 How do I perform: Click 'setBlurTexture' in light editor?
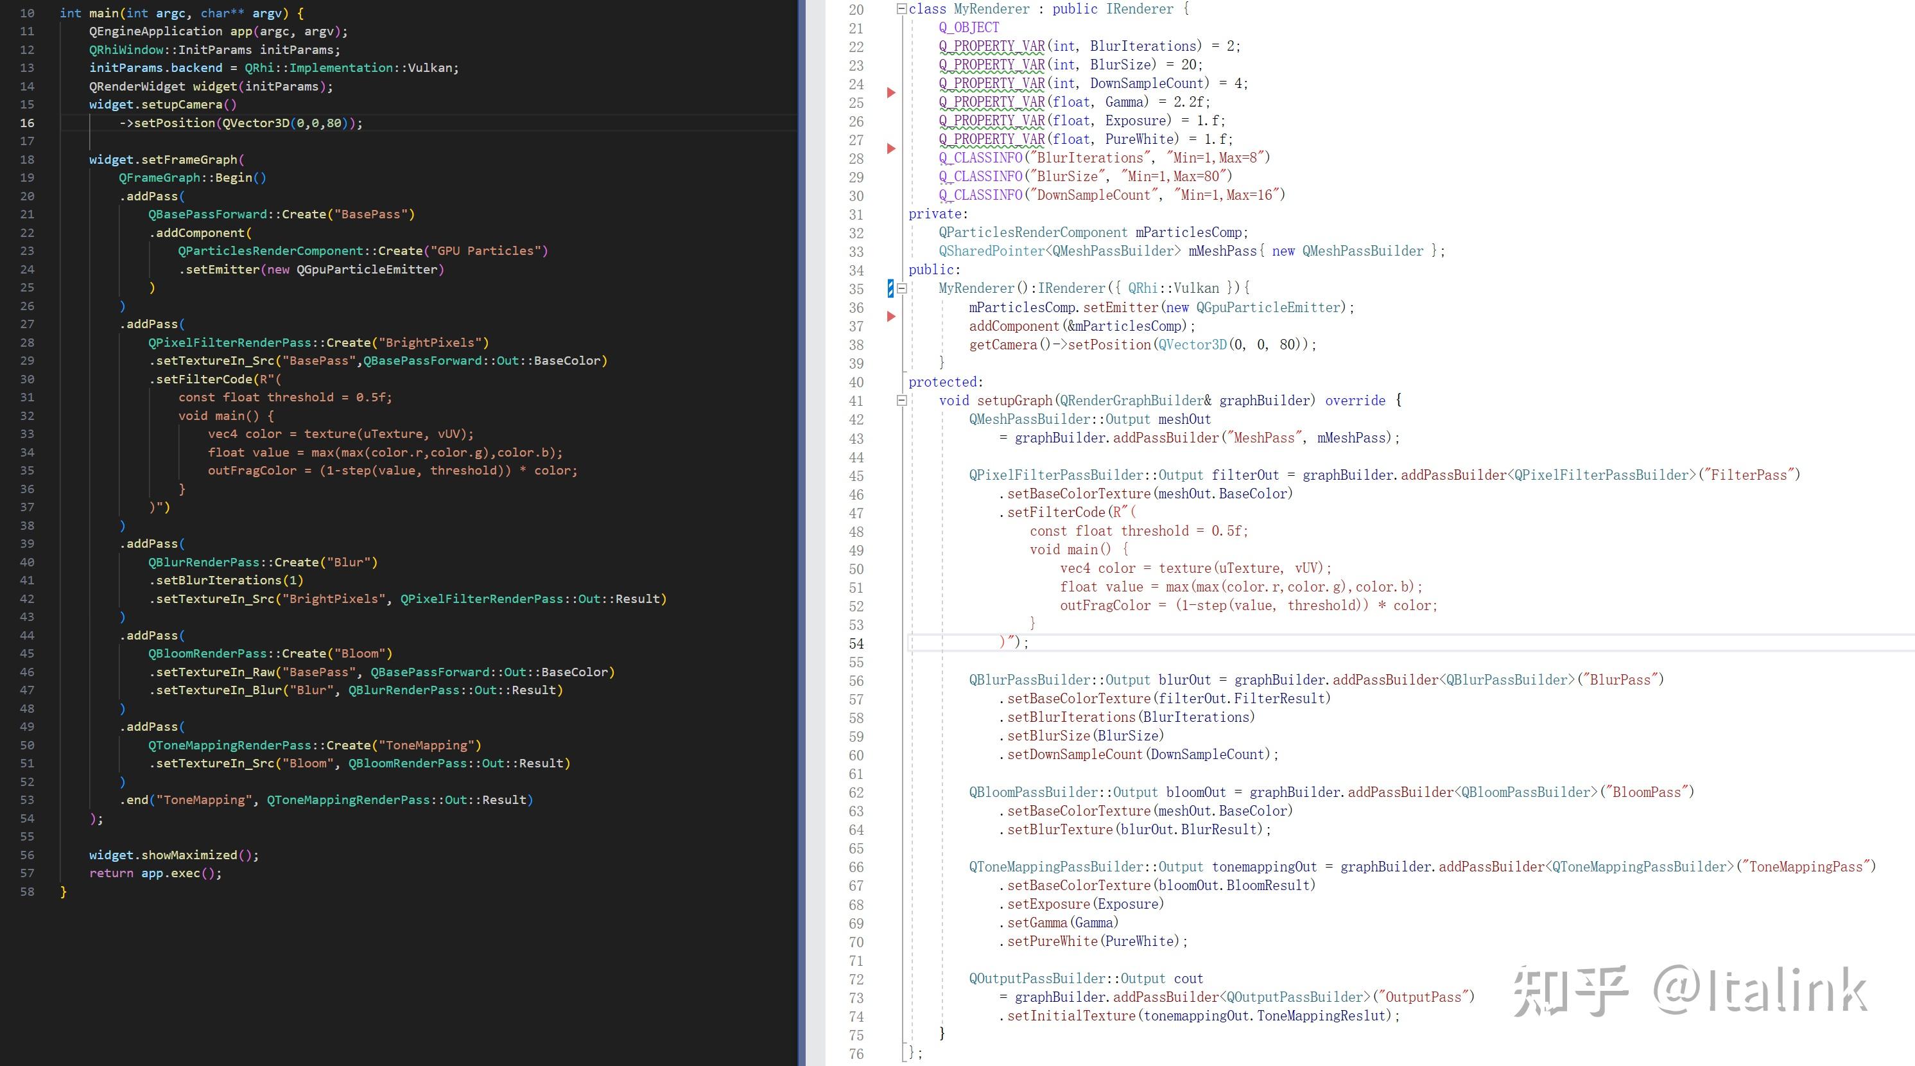(1059, 830)
